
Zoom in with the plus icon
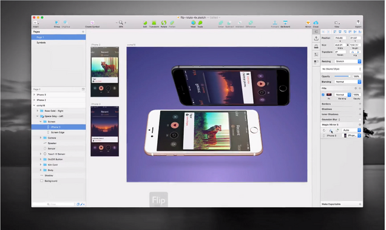pyautogui.click(x=125, y=22)
